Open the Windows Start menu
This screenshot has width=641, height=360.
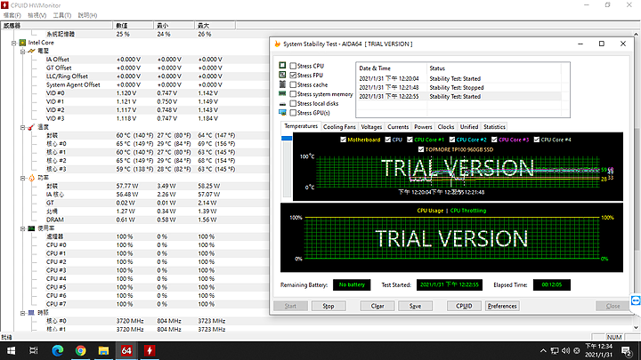11,350
